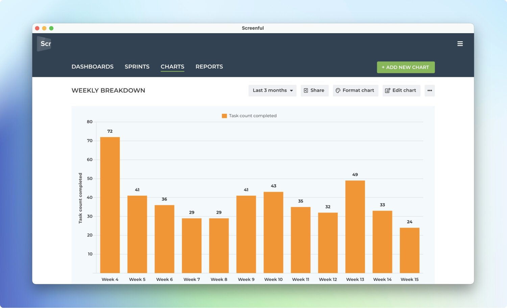This screenshot has width=507, height=308.
Task: Click the Week 6 bar showing 36
Action: point(164,239)
